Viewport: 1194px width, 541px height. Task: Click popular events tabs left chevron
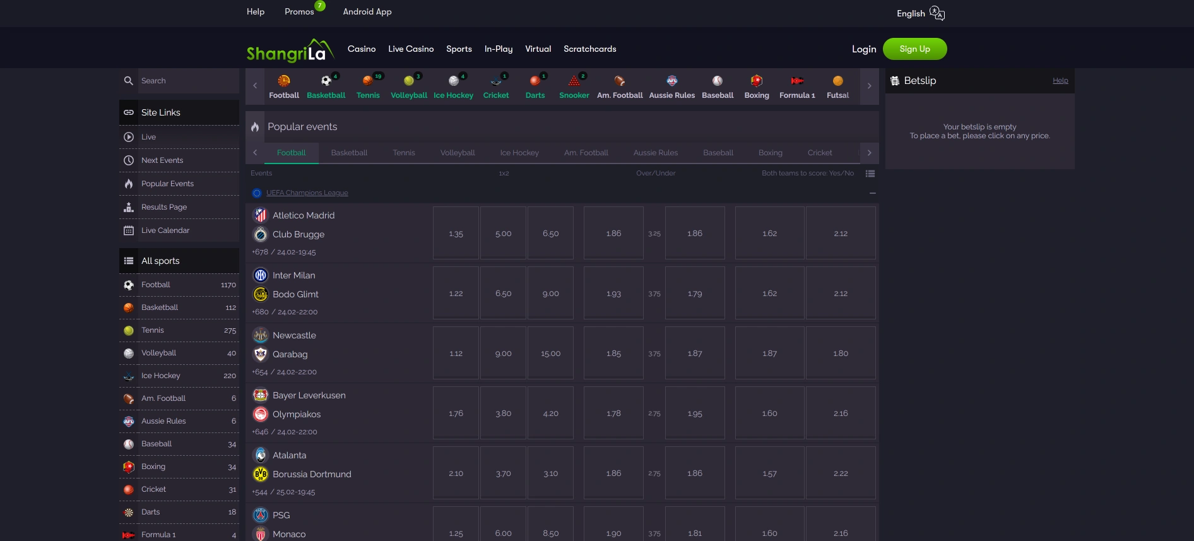click(x=255, y=153)
